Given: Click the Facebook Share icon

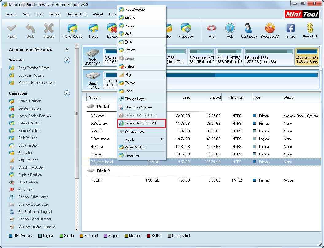Looking at the screenshot, I should click(290, 30).
